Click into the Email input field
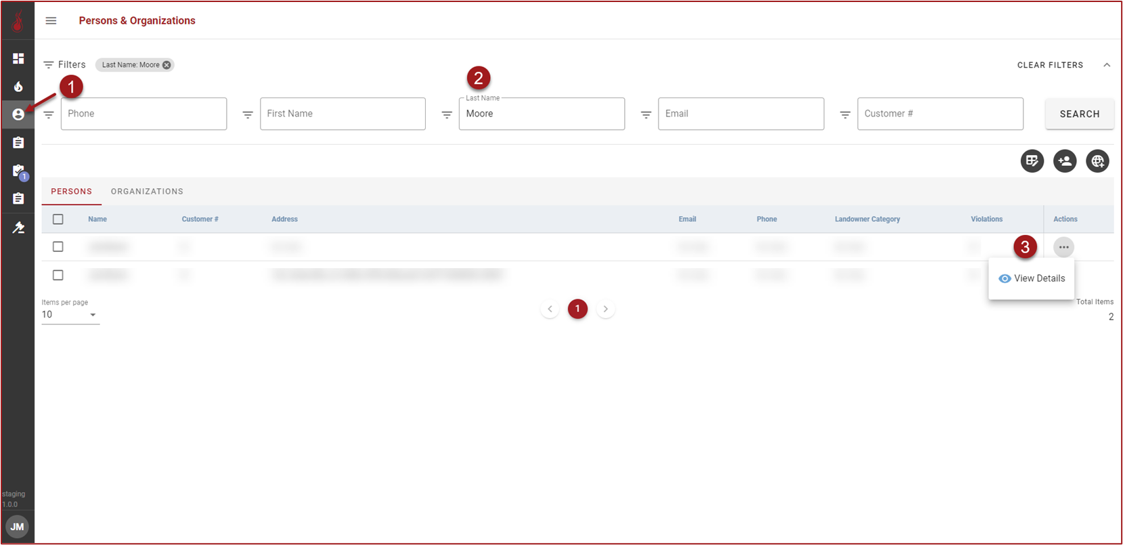1123x545 pixels. (x=741, y=114)
